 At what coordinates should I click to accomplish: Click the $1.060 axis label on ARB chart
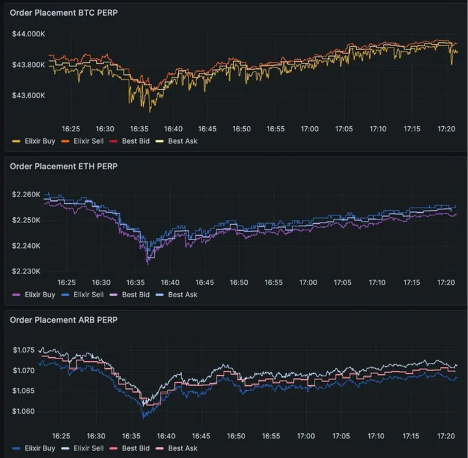23,411
